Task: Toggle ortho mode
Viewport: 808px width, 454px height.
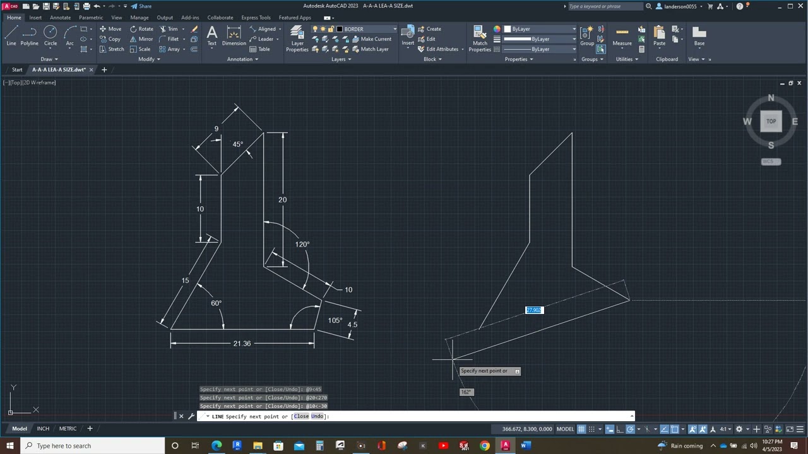Action: [620, 429]
